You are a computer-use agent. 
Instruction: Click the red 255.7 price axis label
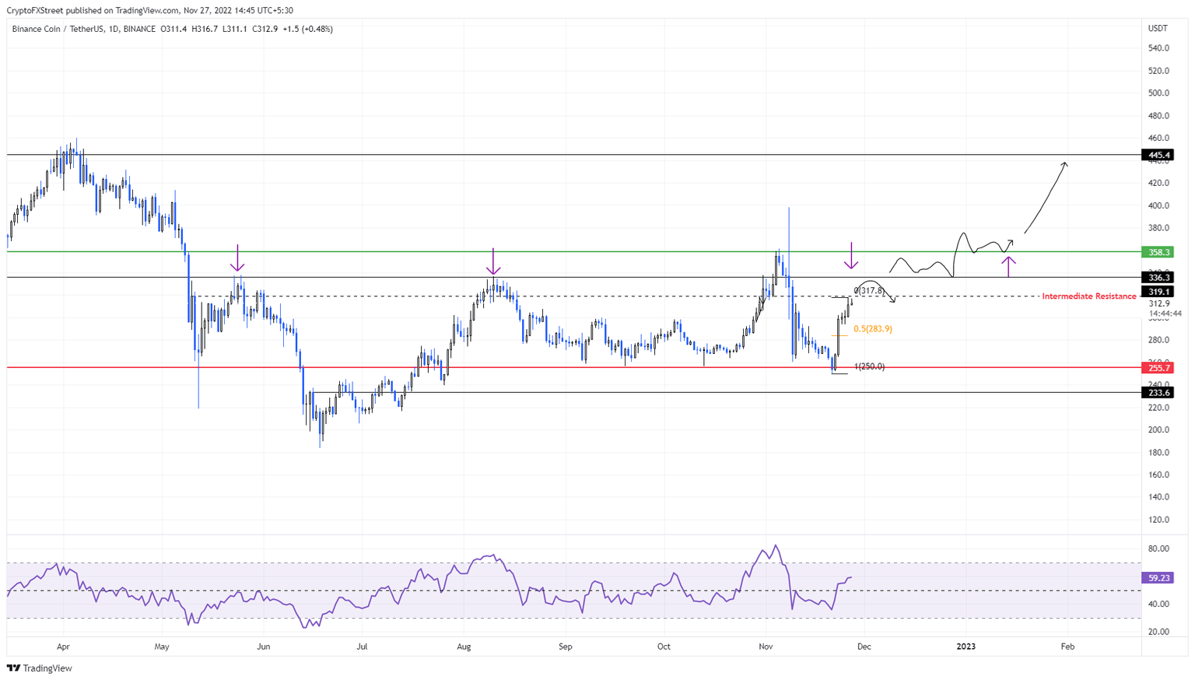1159,367
